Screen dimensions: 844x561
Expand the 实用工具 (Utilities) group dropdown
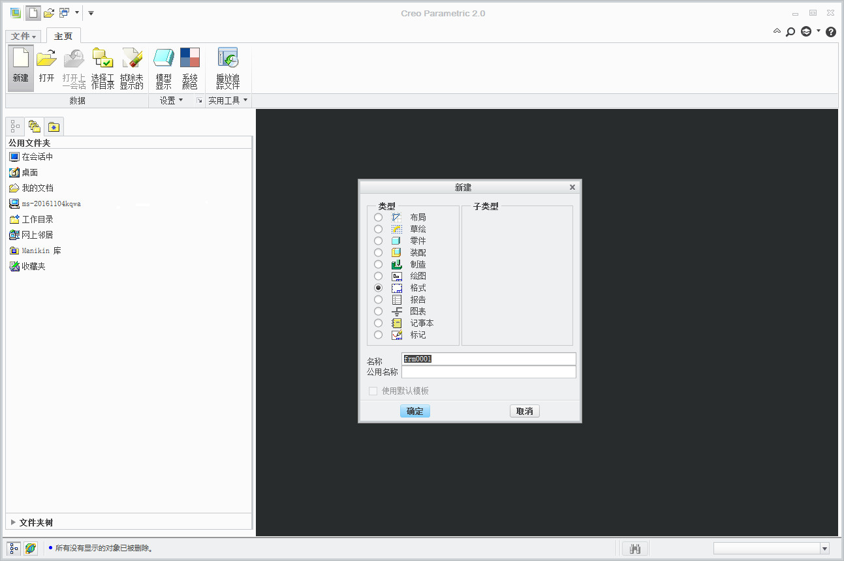click(x=228, y=100)
